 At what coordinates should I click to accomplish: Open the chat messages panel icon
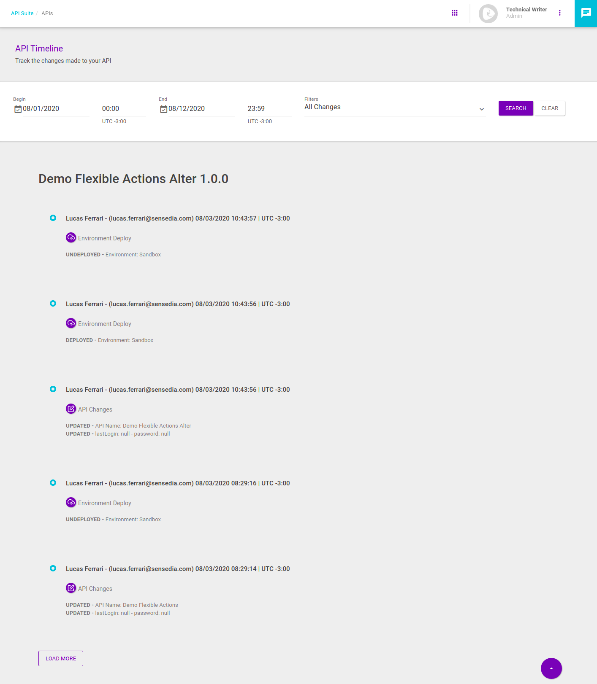tap(586, 13)
